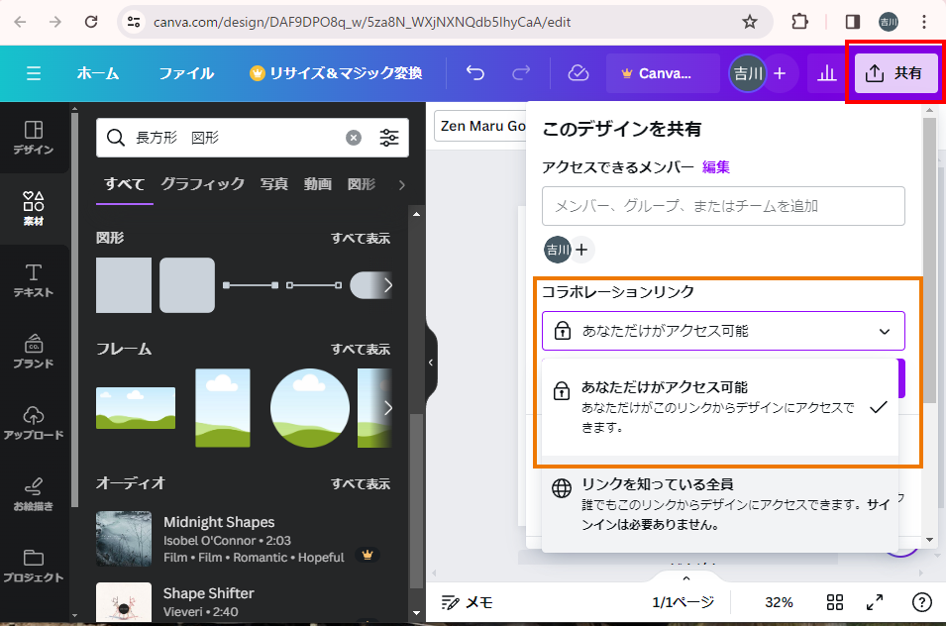This screenshot has height=626, width=946.
Task: Click the undo arrow icon
Action: (475, 73)
